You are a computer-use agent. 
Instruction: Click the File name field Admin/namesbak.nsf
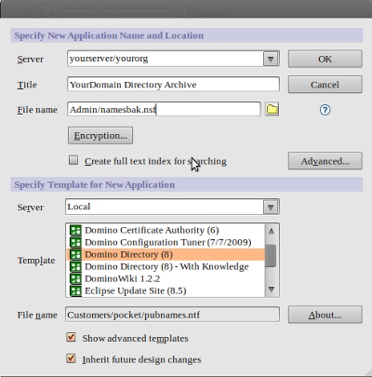[164, 109]
